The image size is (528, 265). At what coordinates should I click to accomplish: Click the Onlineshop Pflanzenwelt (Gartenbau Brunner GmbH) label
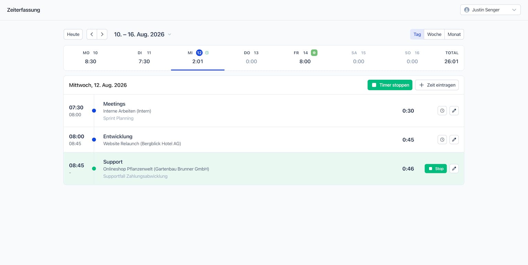click(x=156, y=169)
